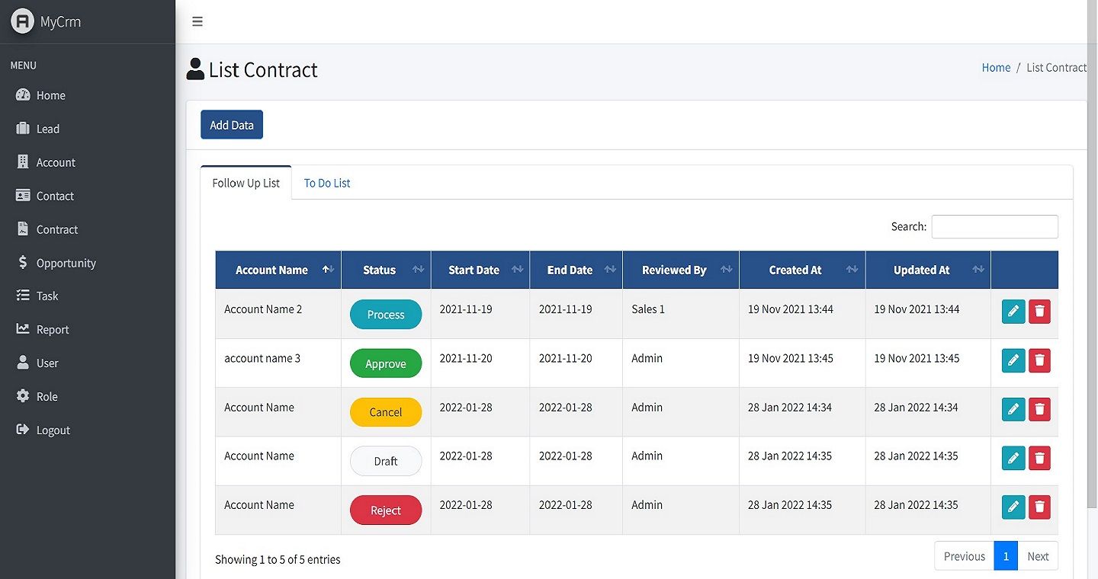This screenshot has height=579, width=1098.
Task: Sort table by Status column
Action: point(386,270)
